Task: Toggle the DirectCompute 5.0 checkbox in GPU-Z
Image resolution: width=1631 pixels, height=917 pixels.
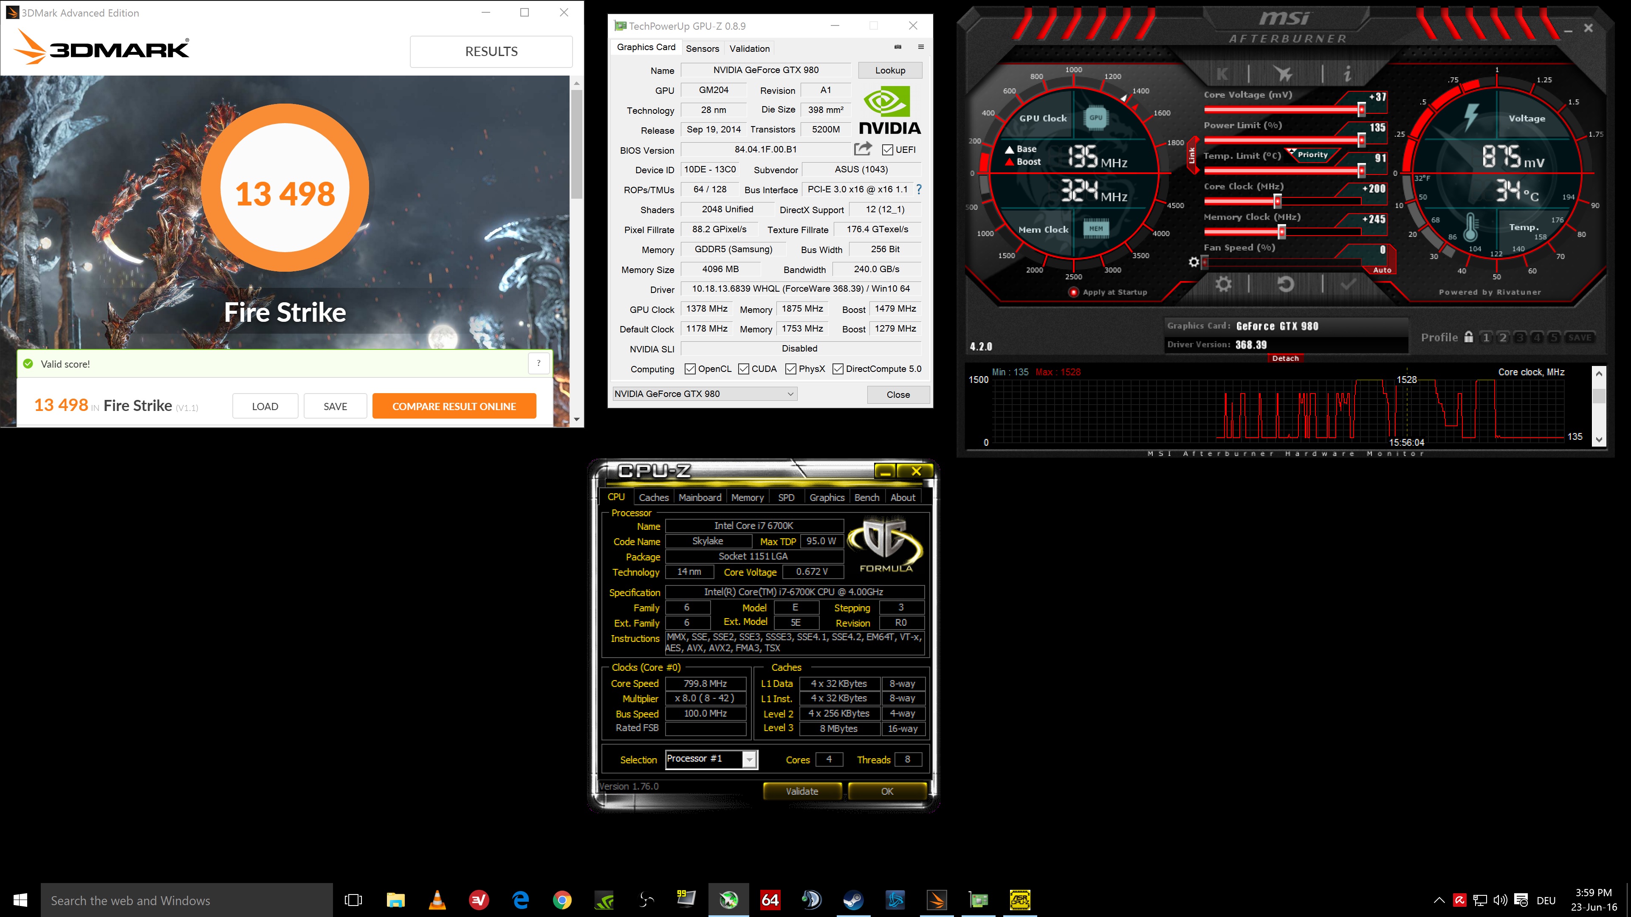Action: 838,369
